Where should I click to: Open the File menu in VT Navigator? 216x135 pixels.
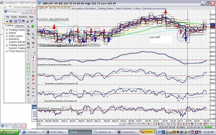(8, 17)
